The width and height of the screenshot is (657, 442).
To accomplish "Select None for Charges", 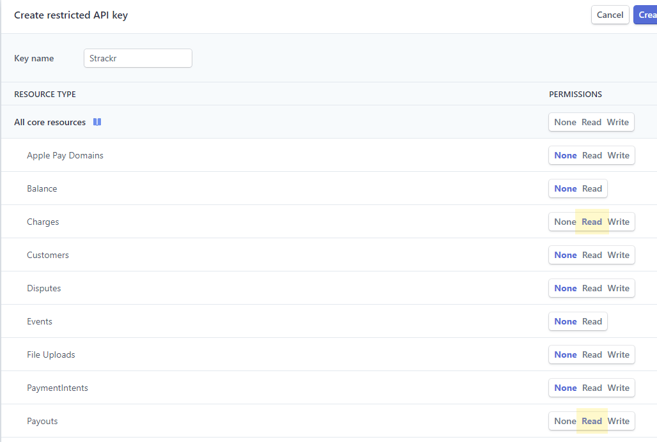I will point(565,222).
